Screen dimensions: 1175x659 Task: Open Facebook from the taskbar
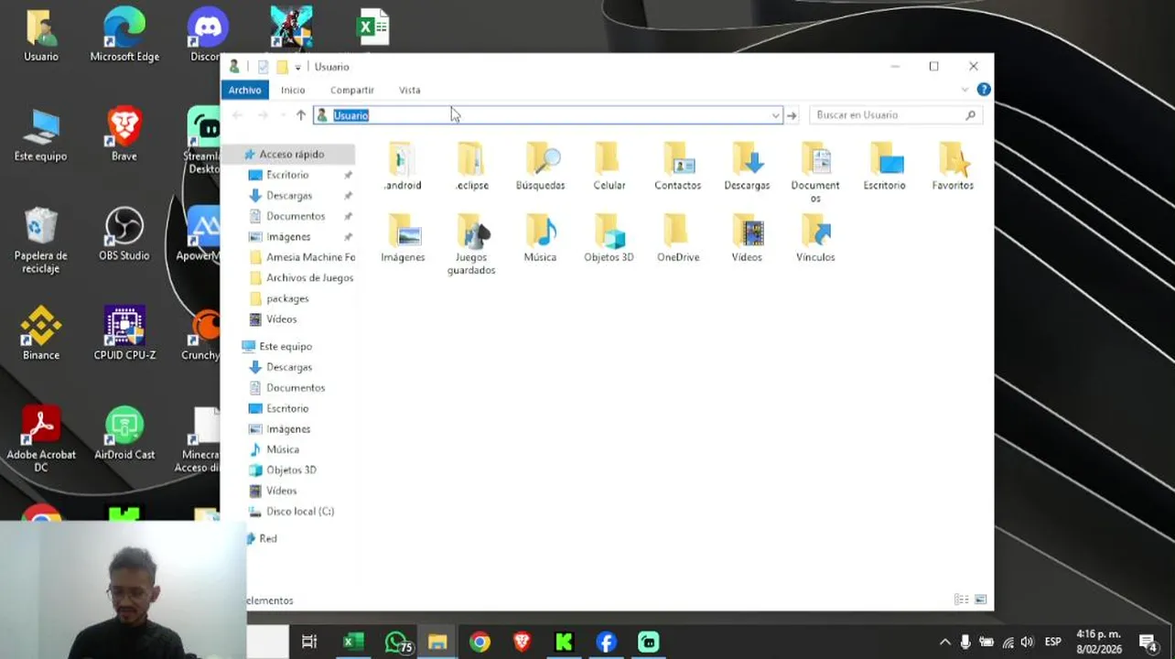click(606, 643)
